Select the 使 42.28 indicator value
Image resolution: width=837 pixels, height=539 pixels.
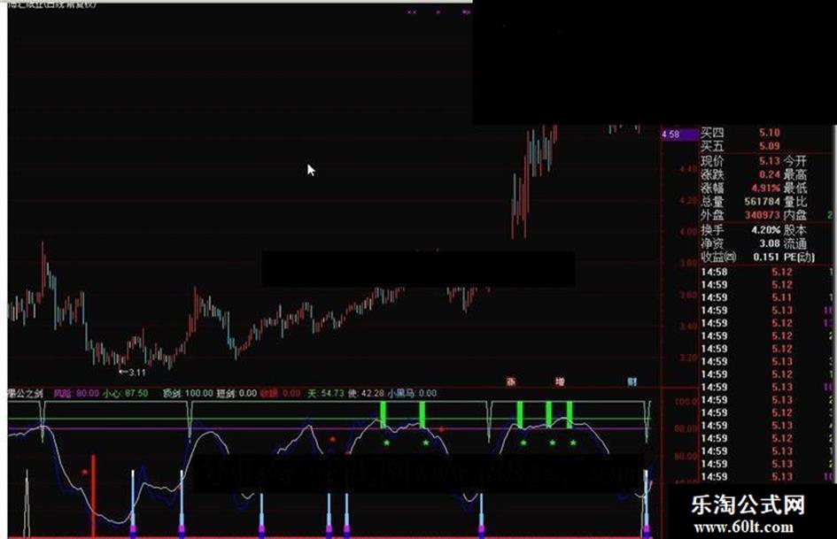pyautogui.click(x=366, y=393)
